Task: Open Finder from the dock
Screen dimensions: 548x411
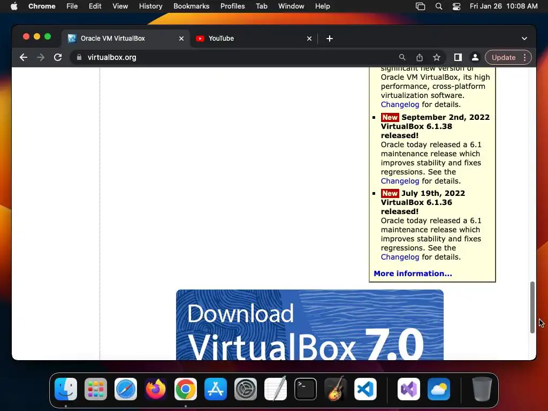Action: click(x=66, y=389)
